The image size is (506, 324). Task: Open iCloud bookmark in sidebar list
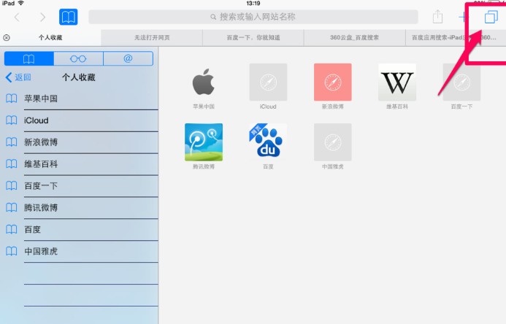79,120
